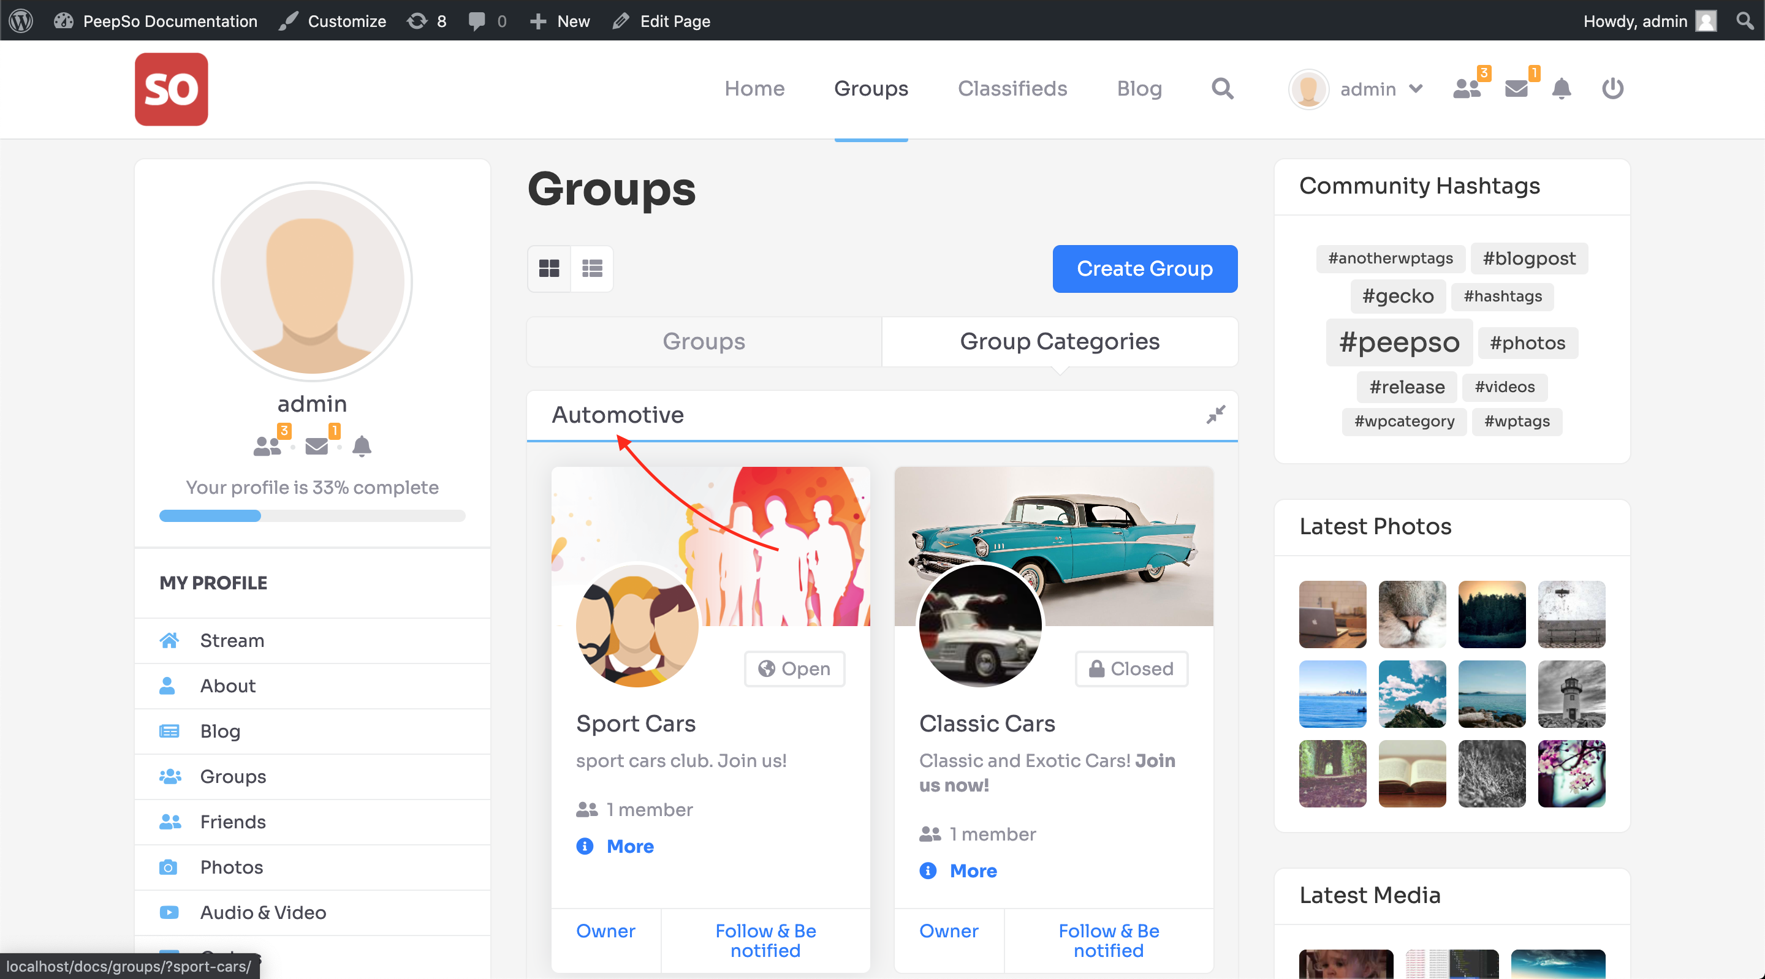Toggle Follow & Be notified for Classic Cars

click(1109, 940)
